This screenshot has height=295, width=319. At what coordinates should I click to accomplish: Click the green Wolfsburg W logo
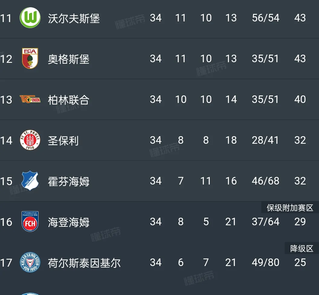tap(30, 18)
